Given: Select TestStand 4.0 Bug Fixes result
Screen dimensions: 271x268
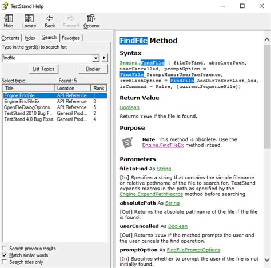Looking at the screenshot, I should [x=55, y=119].
